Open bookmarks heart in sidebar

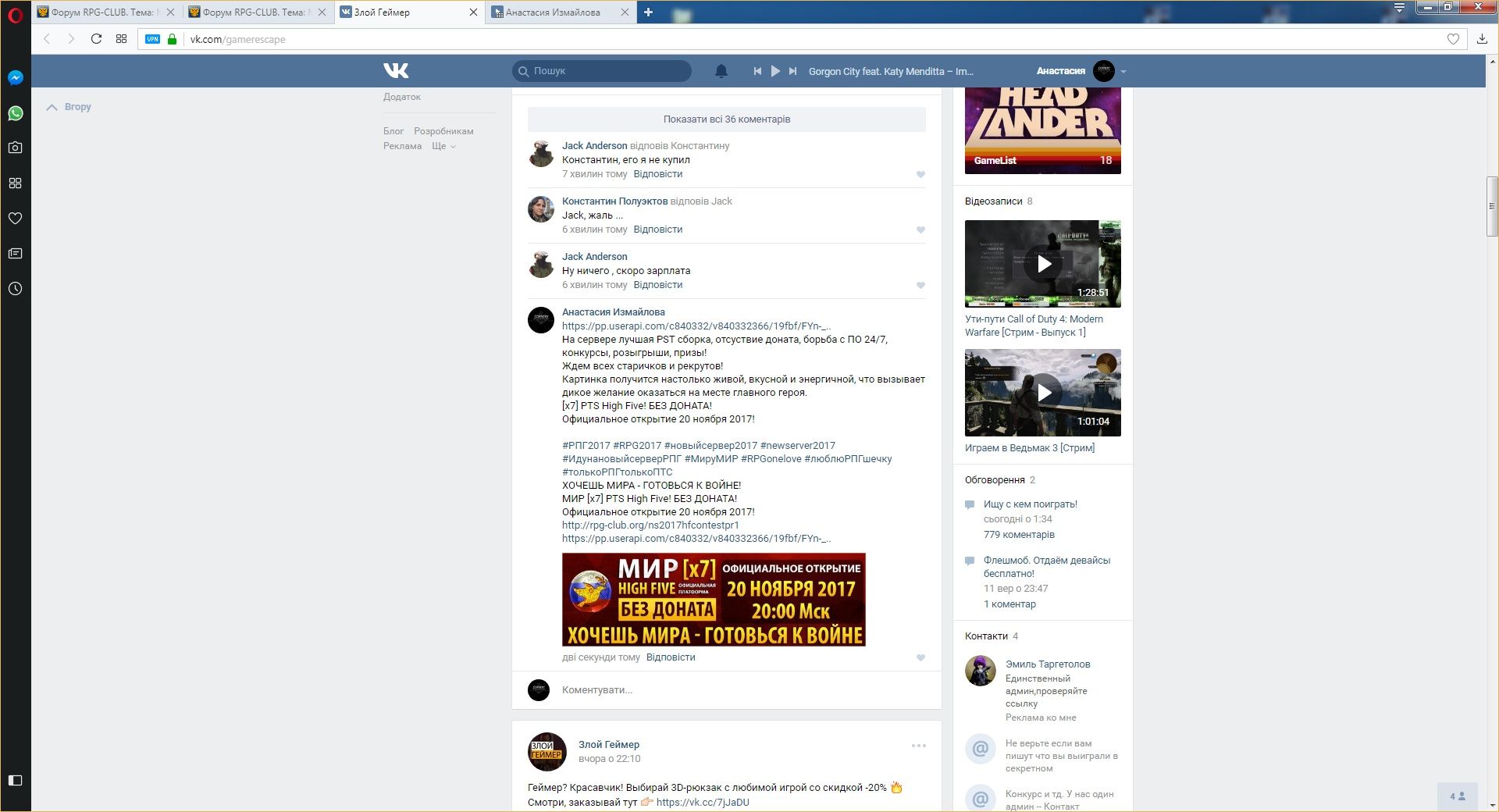[x=15, y=219]
